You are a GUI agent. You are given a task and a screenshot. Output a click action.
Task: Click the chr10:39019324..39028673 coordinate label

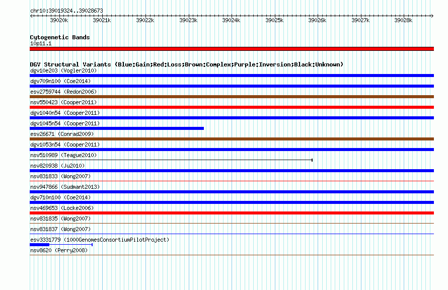66,11
